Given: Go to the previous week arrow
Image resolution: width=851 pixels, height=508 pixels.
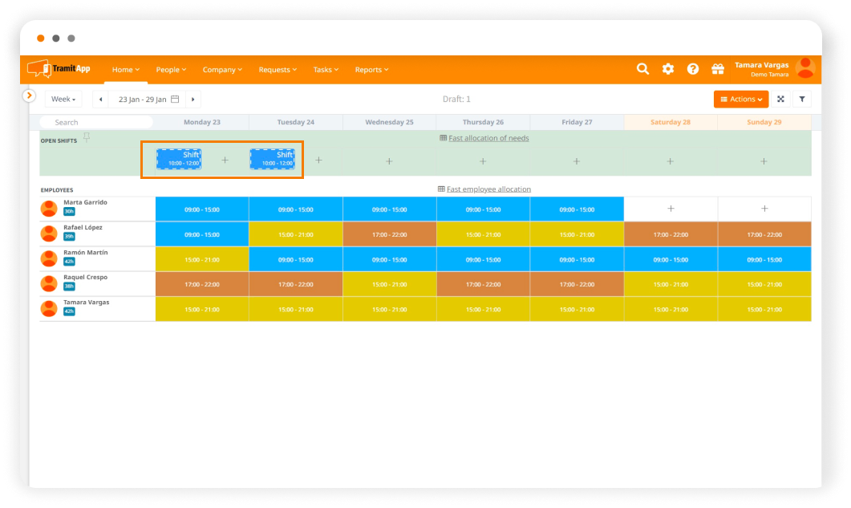Looking at the screenshot, I should tap(100, 100).
